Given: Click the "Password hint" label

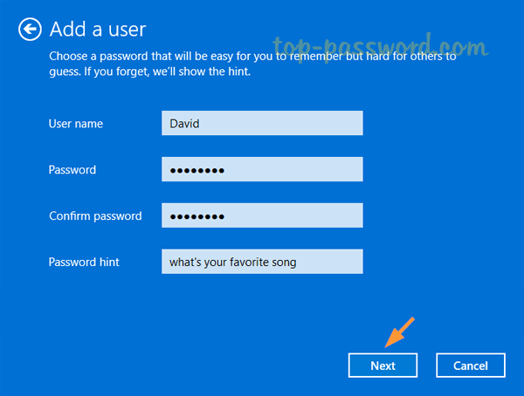Looking at the screenshot, I should (84, 262).
